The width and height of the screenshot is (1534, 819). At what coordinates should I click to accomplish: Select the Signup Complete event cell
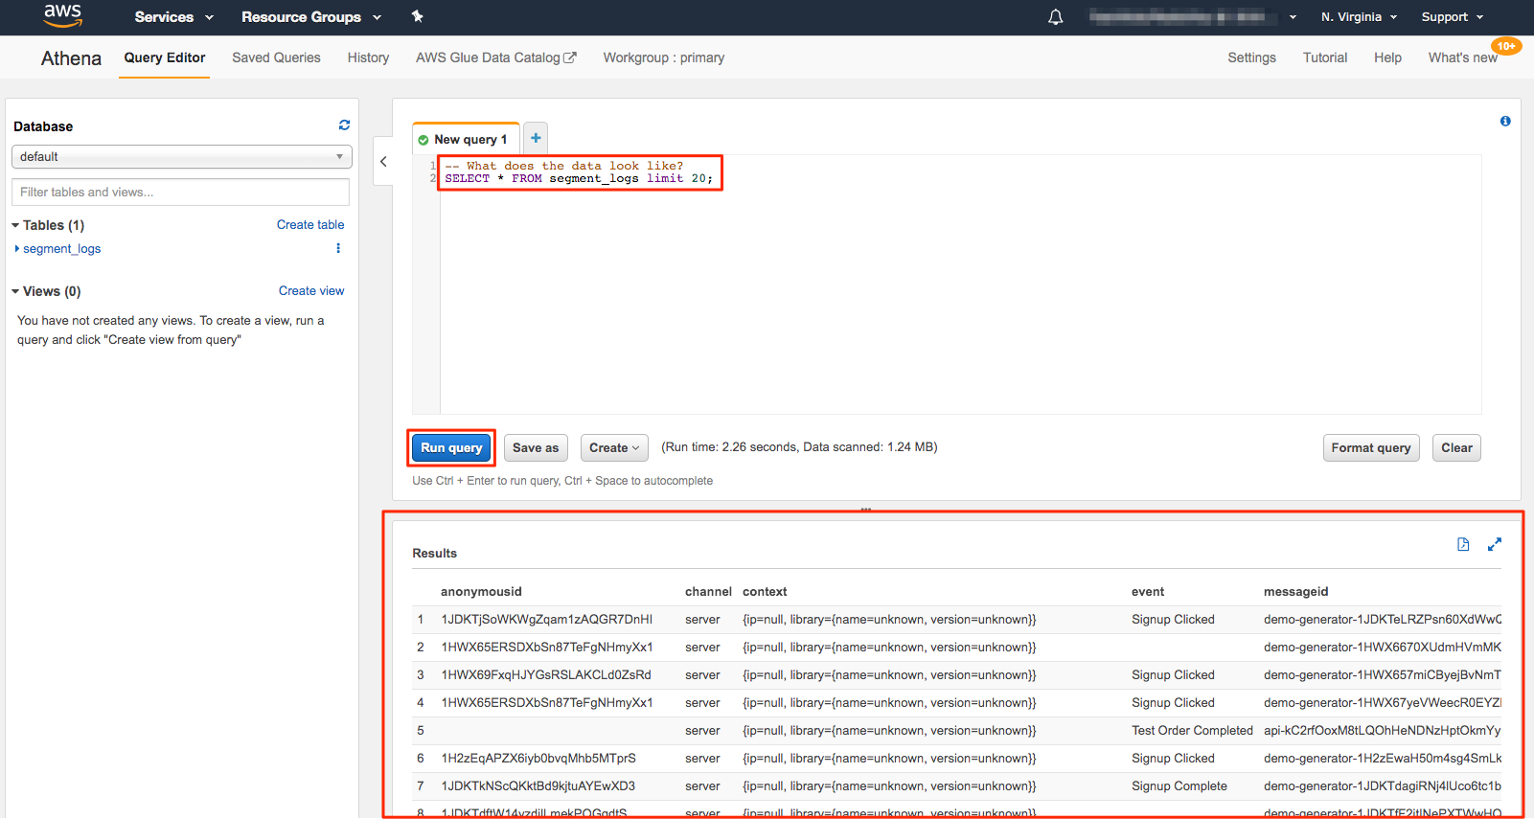coord(1179,786)
